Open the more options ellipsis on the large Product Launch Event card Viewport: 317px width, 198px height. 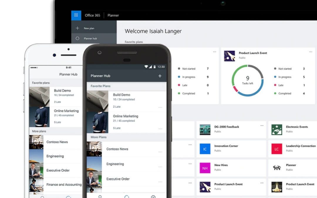[x=311, y=52]
